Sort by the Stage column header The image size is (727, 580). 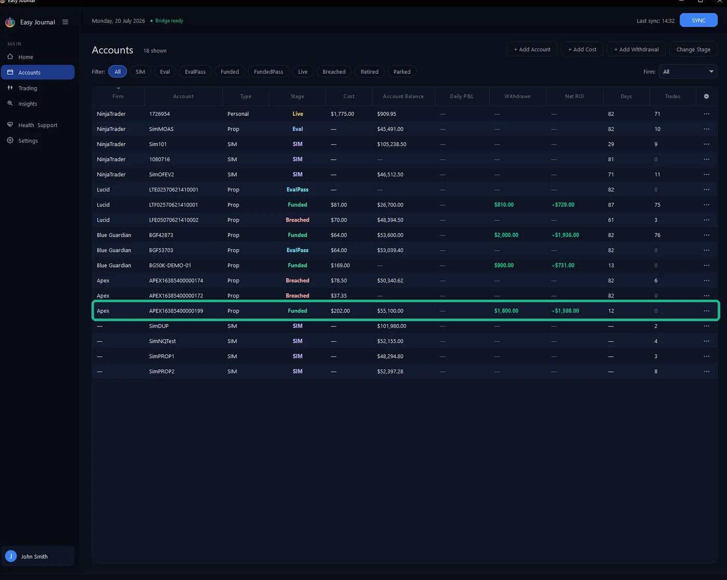point(298,96)
